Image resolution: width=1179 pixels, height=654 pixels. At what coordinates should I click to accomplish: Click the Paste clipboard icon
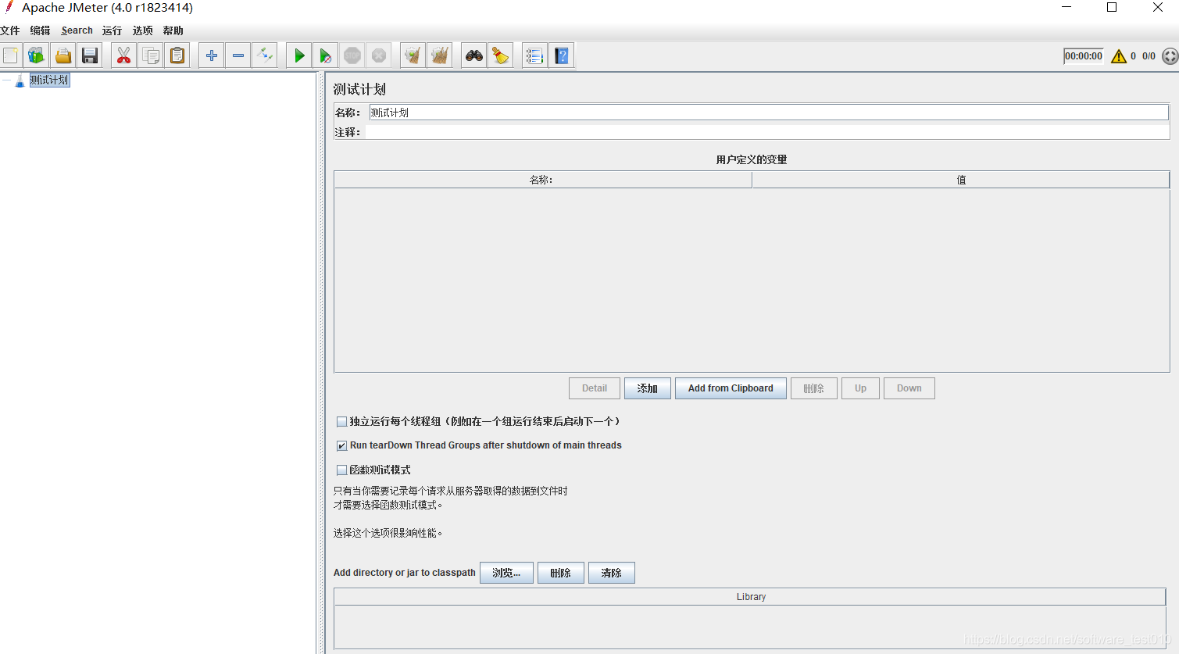178,55
